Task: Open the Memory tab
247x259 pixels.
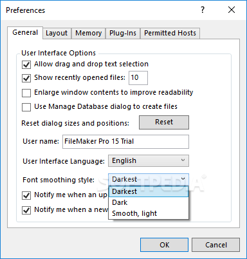Action: (89, 33)
